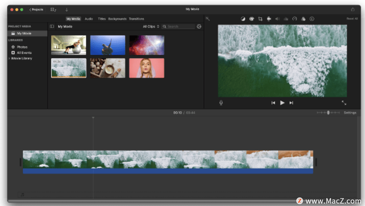Toggle the media sidebar visibility button

click(52, 27)
